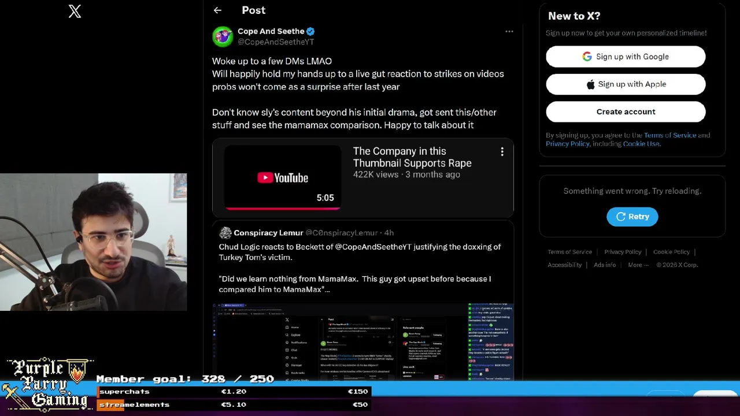Click the 'Member goal: 328 / 250' text

[185, 379]
